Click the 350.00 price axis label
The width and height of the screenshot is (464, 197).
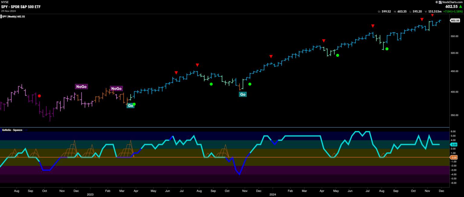pos(455,115)
